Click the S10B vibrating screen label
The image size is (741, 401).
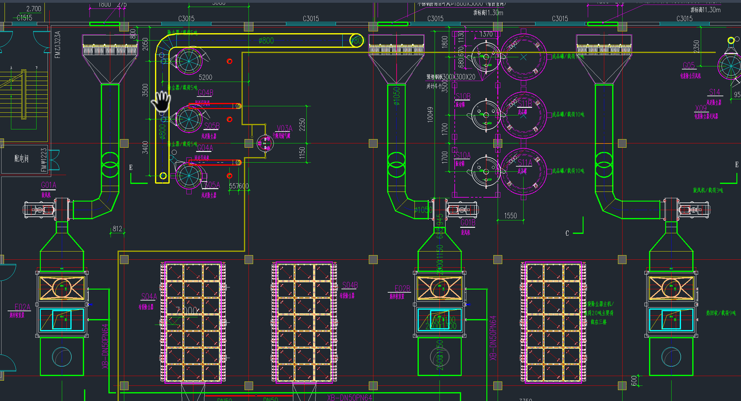tap(463, 97)
